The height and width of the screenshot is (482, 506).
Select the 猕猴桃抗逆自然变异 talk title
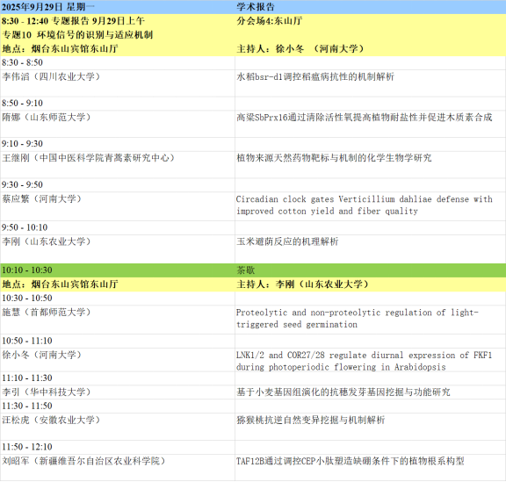(x=311, y=420)
